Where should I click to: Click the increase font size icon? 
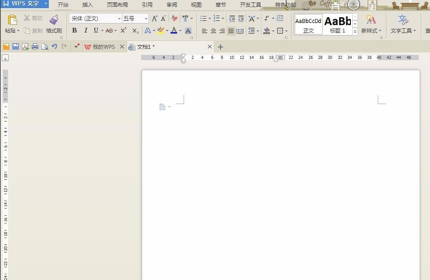(x=155, y=19)
